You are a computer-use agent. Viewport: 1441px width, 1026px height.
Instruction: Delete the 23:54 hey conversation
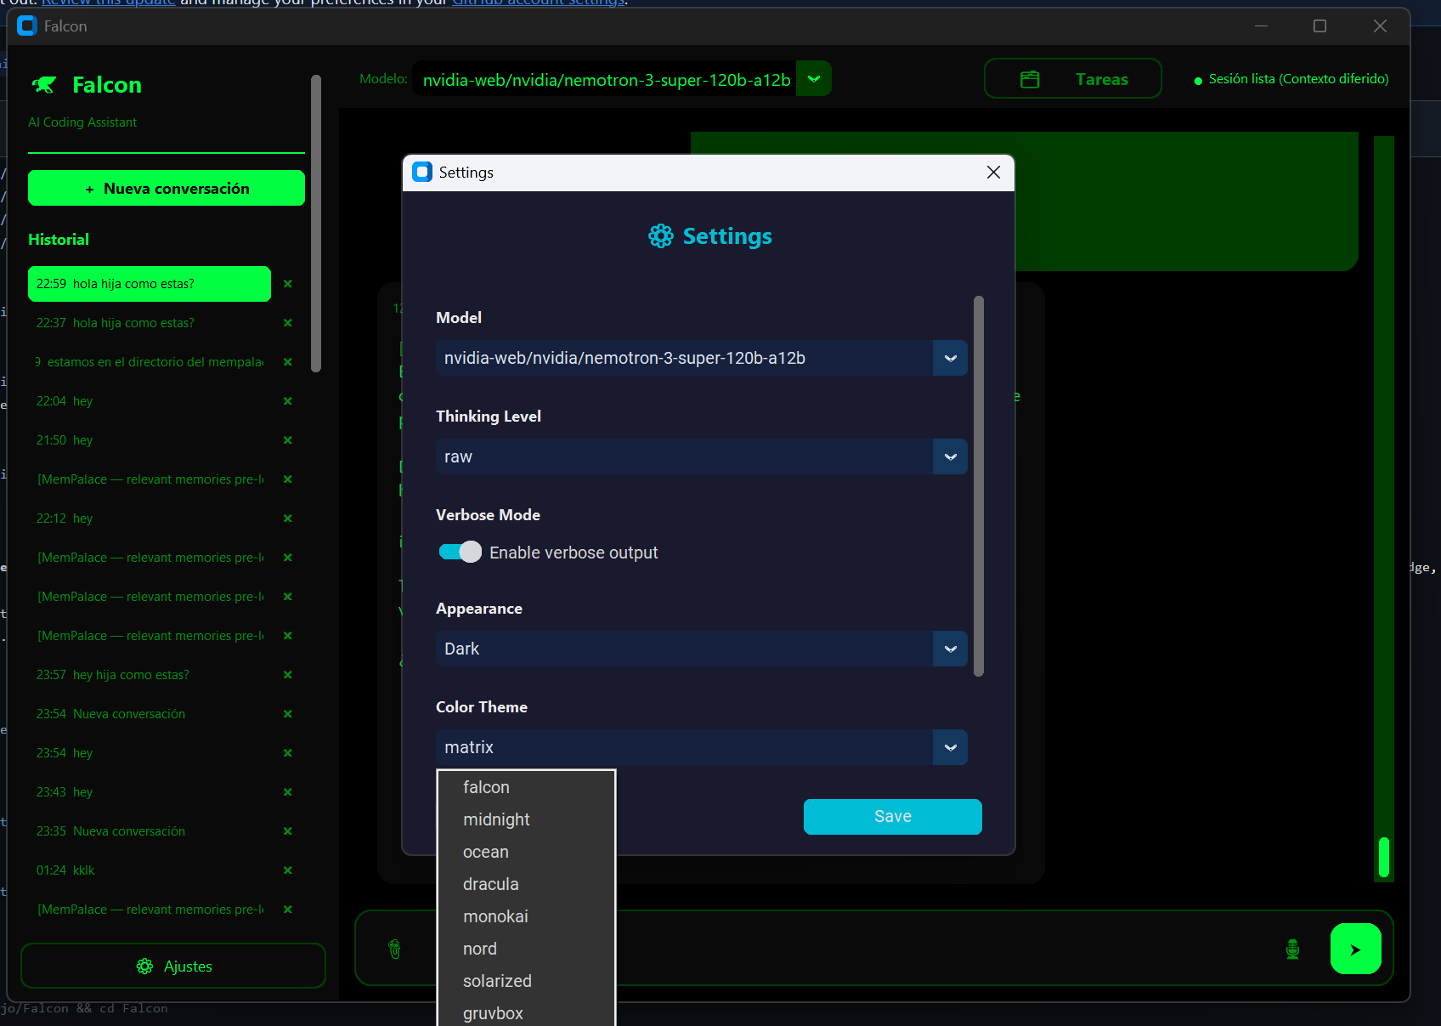[288, 753]
